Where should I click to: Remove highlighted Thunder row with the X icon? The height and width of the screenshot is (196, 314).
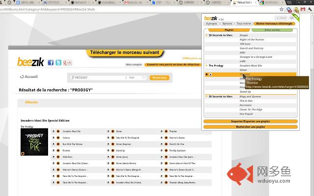207,74
